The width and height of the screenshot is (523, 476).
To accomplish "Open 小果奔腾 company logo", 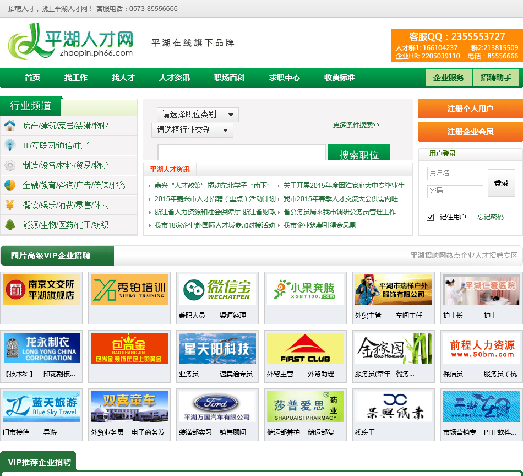I will (x=306, y=290).
